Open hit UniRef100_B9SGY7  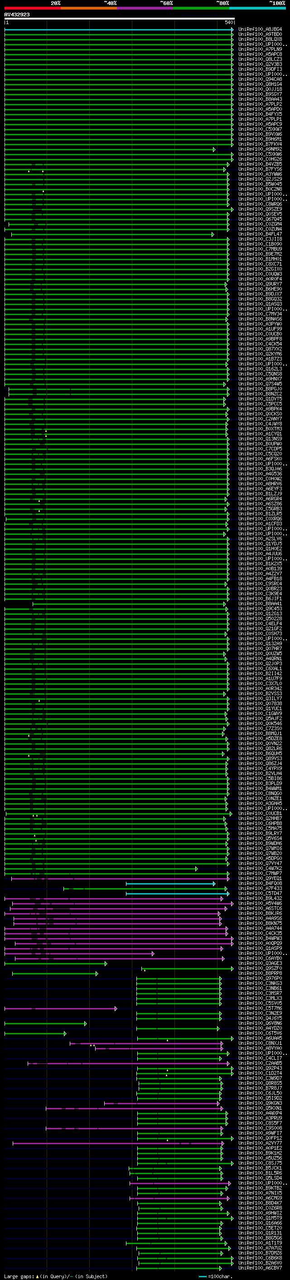(x=260, y=94)
